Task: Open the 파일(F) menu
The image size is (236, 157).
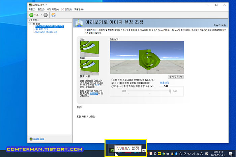Action: (32, 9)
